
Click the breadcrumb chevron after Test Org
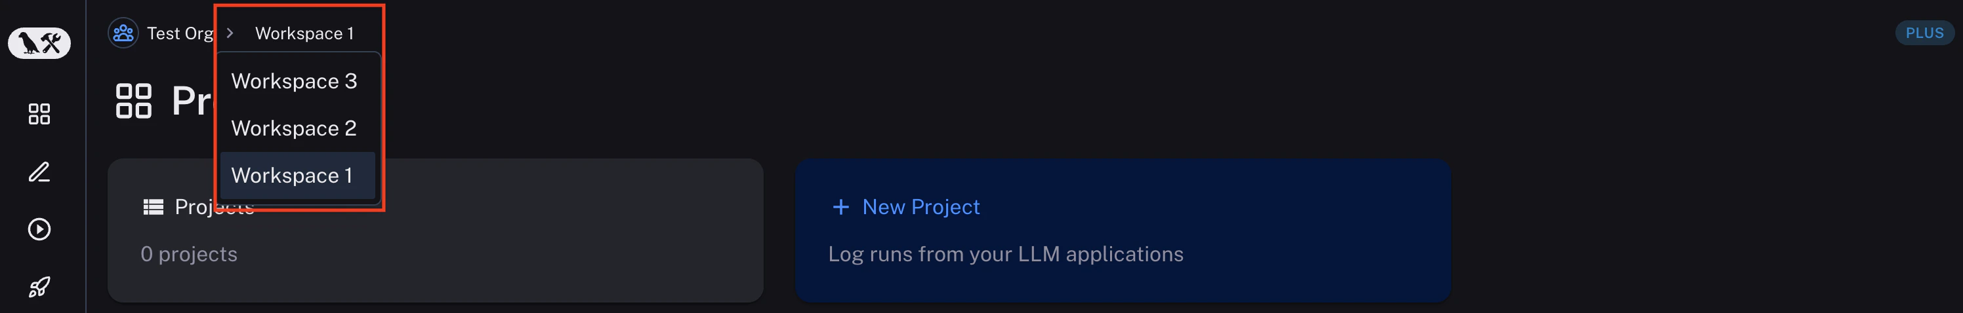(230, 33)
